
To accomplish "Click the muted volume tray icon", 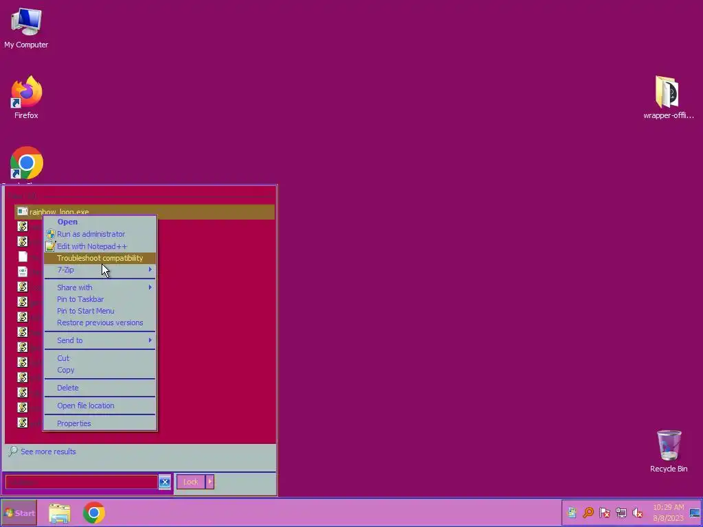I will click(637, 513).
